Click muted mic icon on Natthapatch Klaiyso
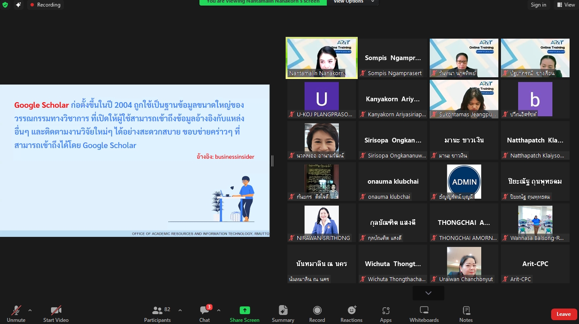Viewport: 579px width, 324px height. (506, 156)
